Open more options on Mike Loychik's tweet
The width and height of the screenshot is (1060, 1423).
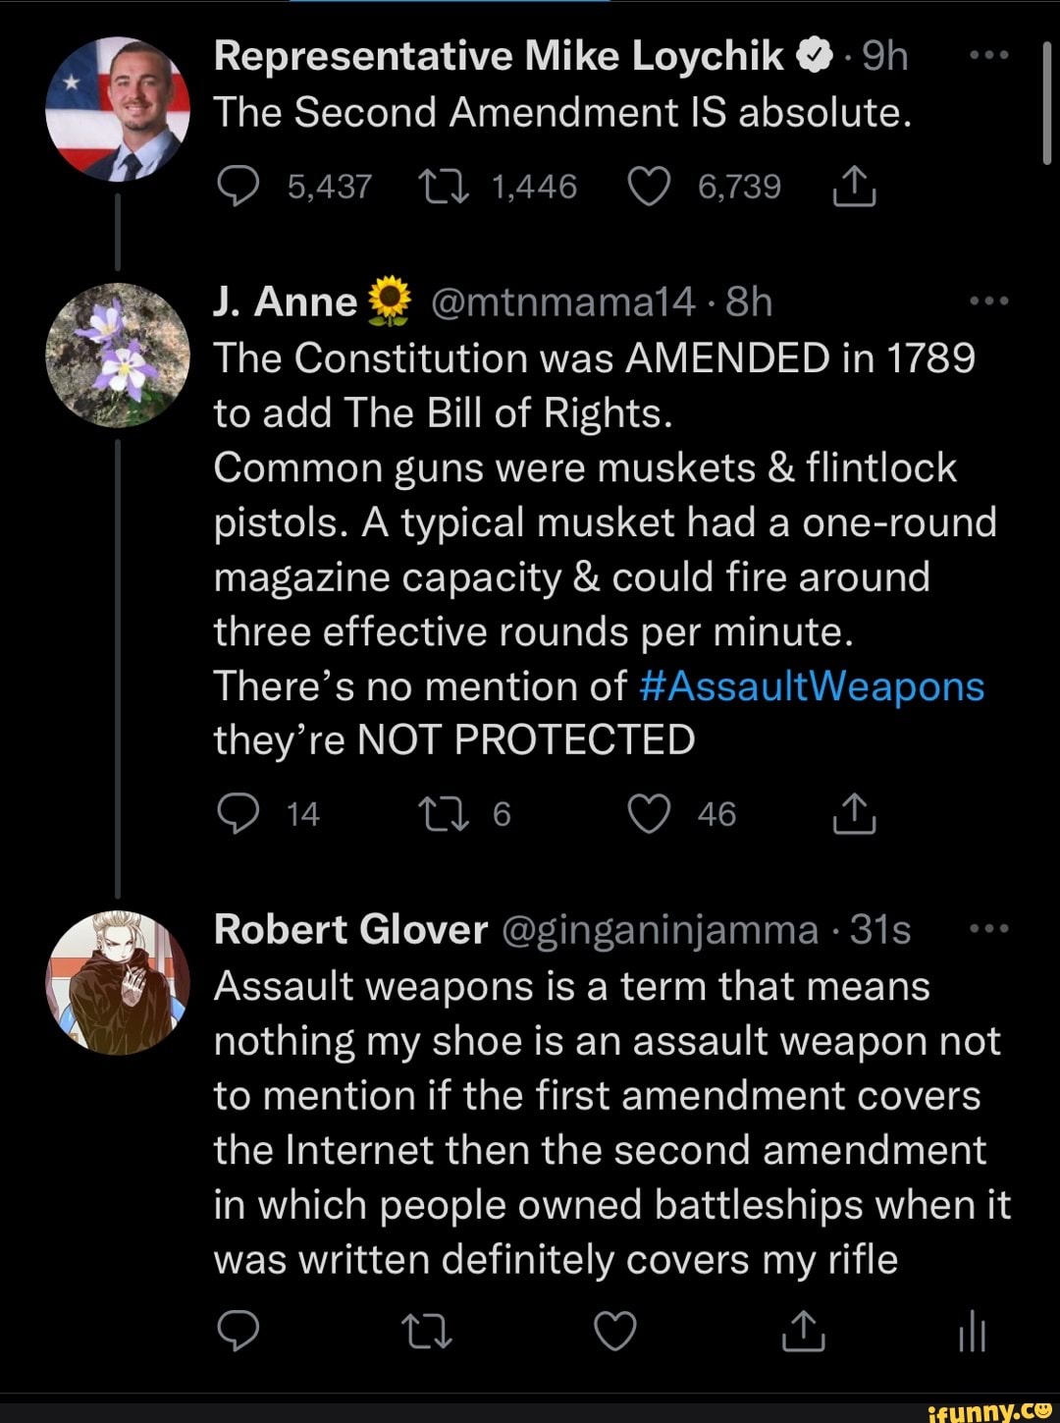[991, 54]
